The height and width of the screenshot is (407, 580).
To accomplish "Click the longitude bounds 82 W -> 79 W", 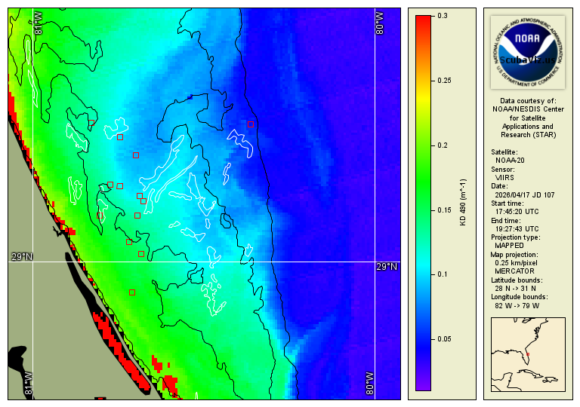I will [517, 306].
